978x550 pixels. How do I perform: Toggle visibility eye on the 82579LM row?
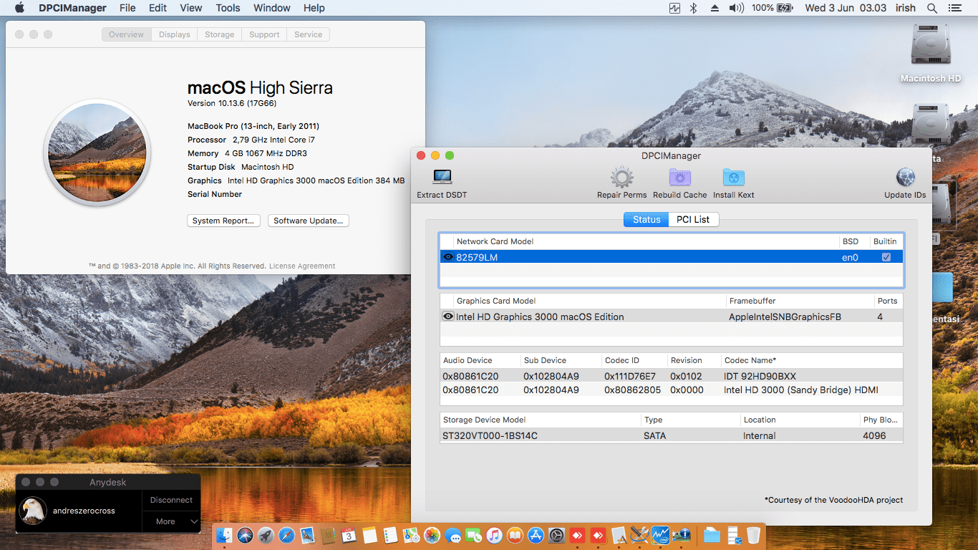pos(447,256)
